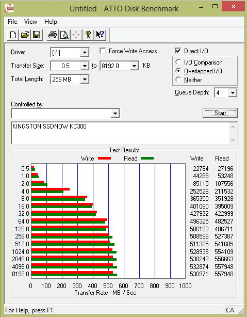Click the yellow question mark About icon

pyautogui.click(x=88, y=35)
